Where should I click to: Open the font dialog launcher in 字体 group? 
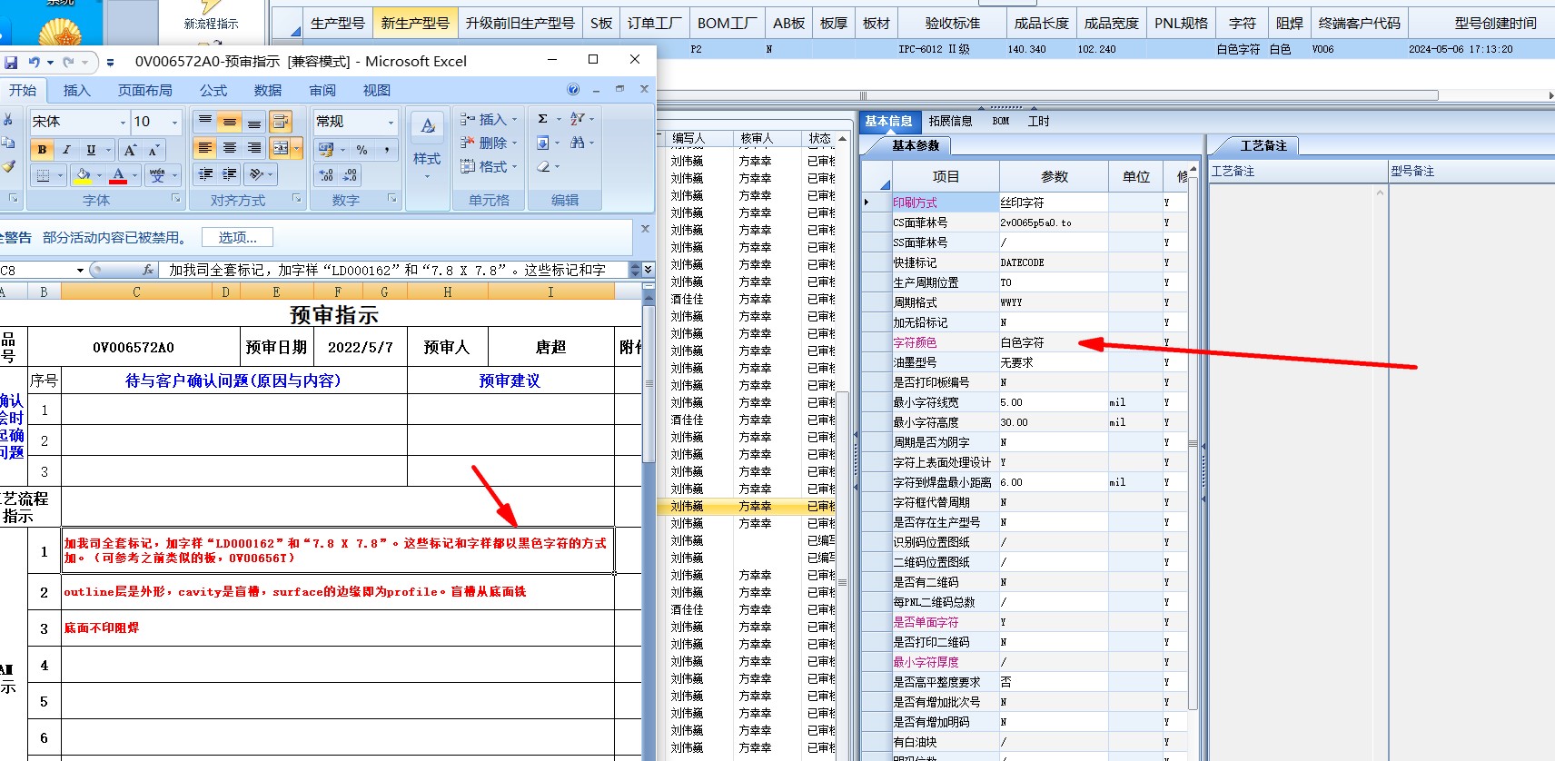(176, 198)
